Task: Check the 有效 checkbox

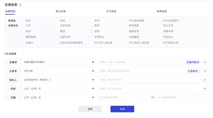Action: click(x=23, y=21)
